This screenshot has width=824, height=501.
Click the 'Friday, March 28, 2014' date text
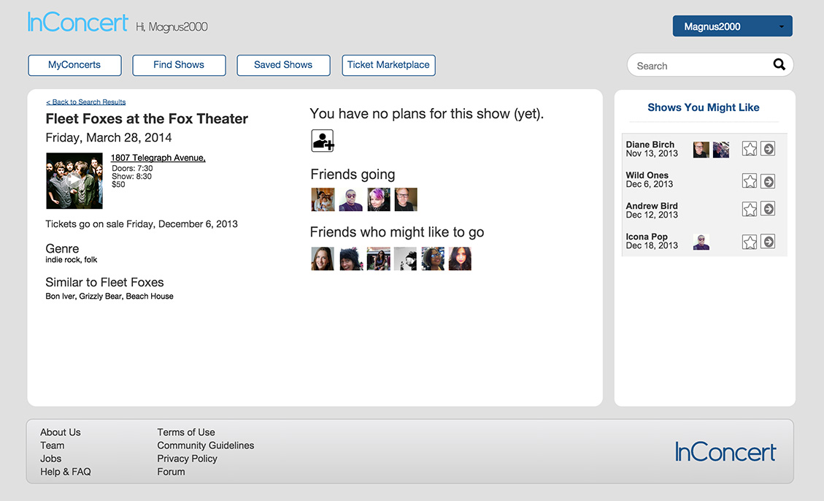click(109, 138)
